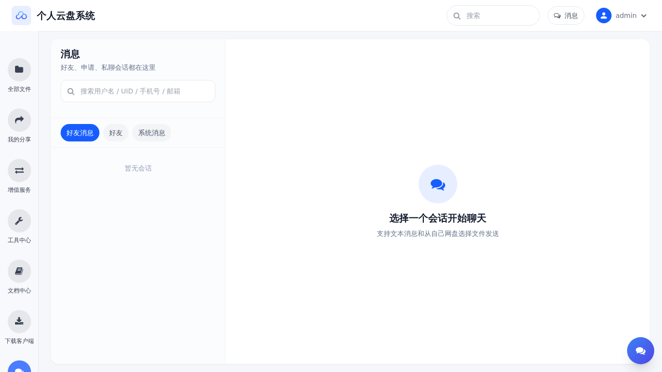The height and width of the screenshot is (372, 662).
Task: Click the 下载客户端 sidebar label
Action: pos(19,341)
